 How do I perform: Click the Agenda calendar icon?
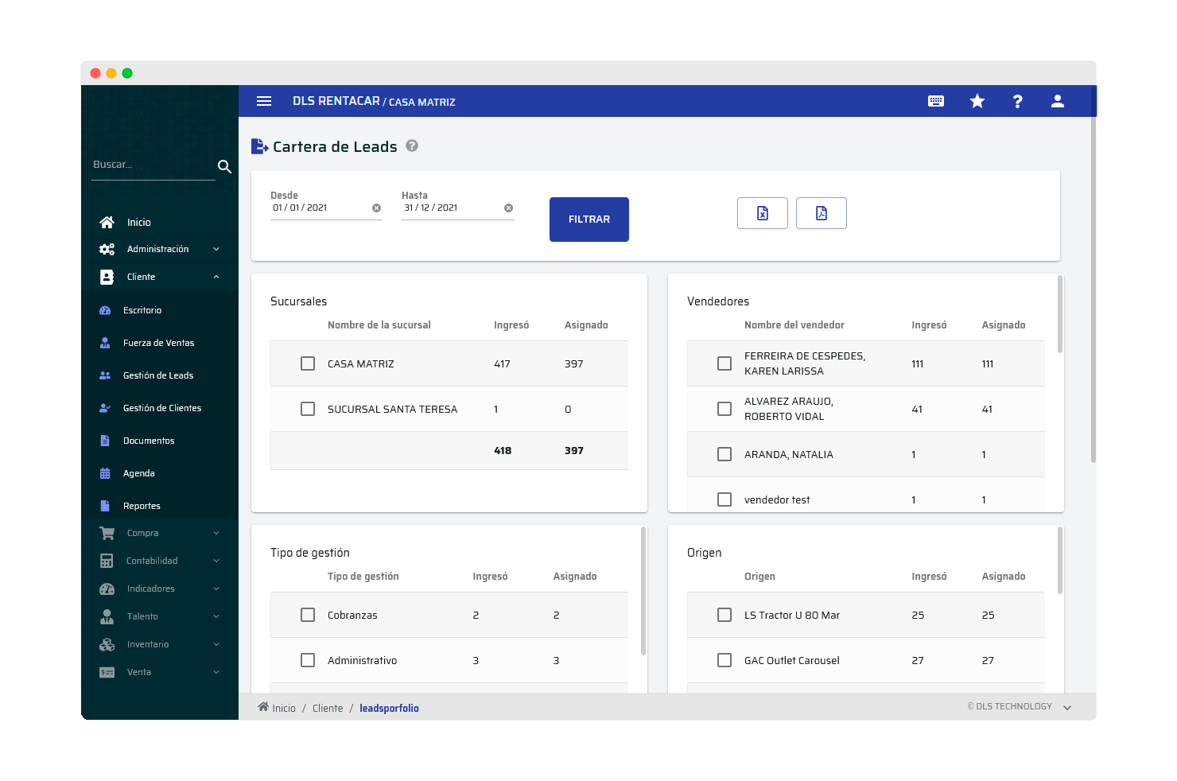pyautogui.click(x=105, y=473)
